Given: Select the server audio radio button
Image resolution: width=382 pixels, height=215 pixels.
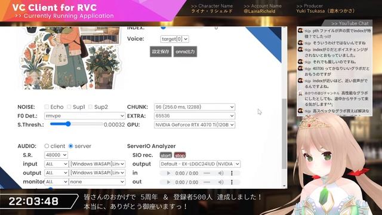Looking at the screenshot, I should [x=70, y=146].
